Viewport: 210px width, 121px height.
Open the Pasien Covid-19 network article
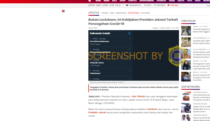pyautogui.click(x=201, y=119)
